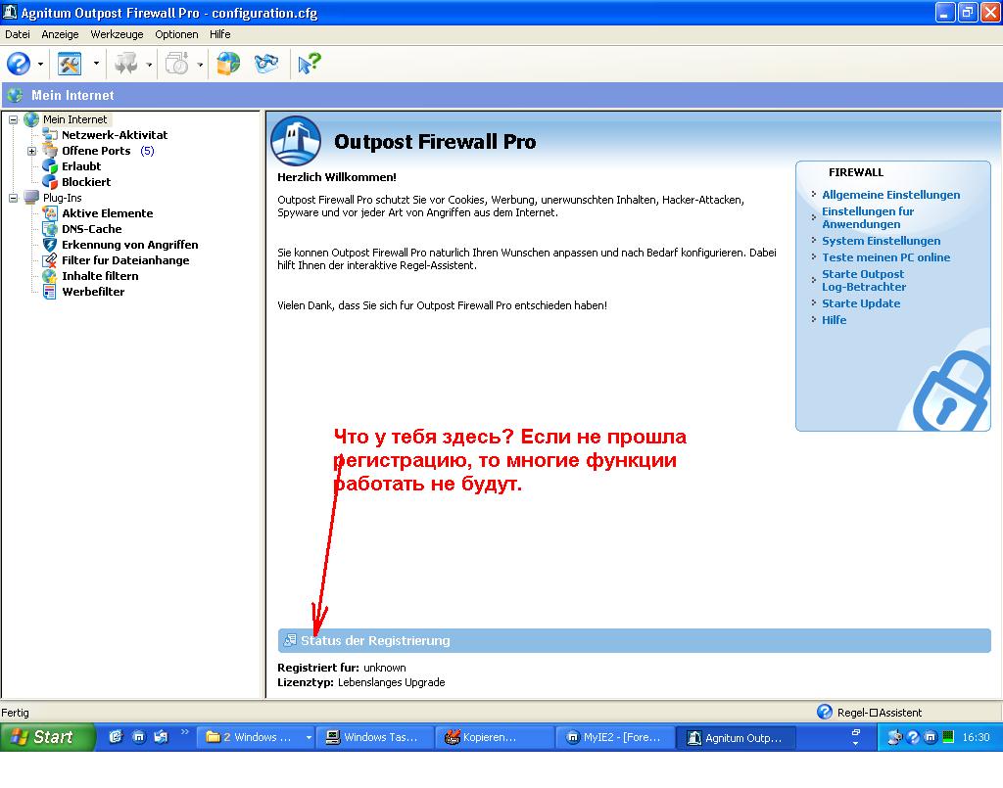Click the DNS-Cache plug-in icon
The height and width of the screenshot is (788, 1003).
pos(49,229)
